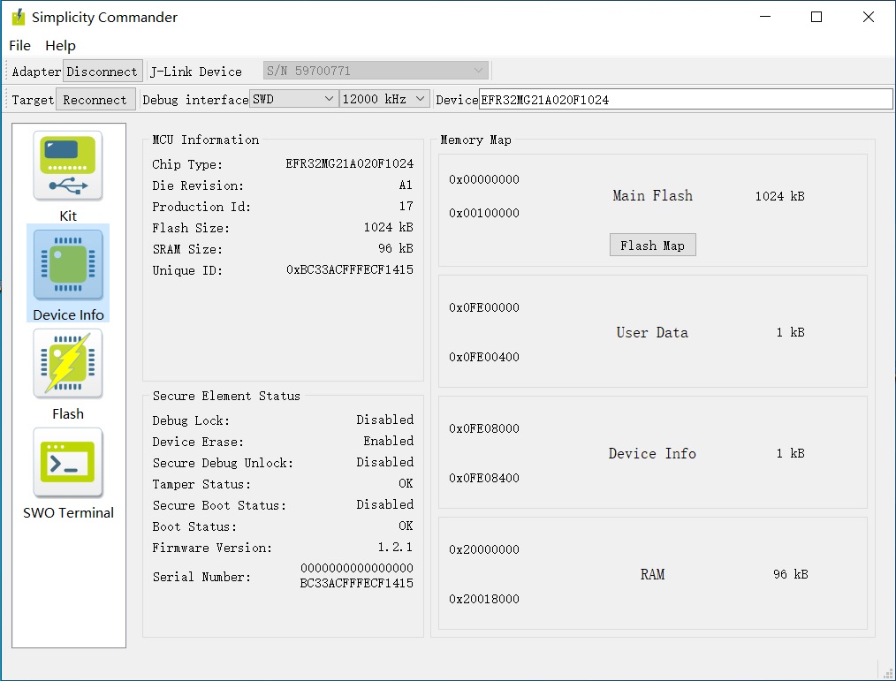The width and height of the screenshot is (896, 681).
Task: Click the Main Flash memory region label
Action: [x=652, y=196]
